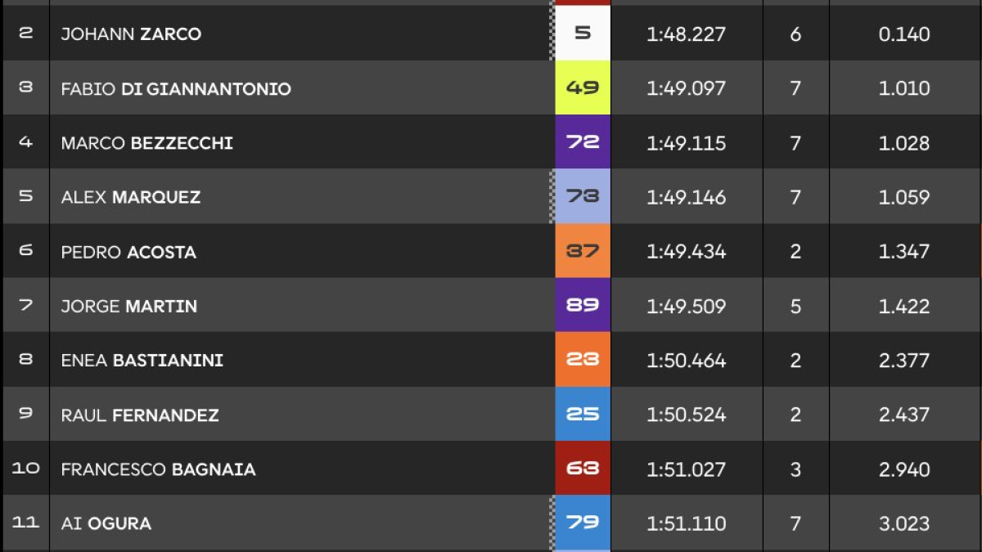Viewport: 982px width, 552px height.
Task: Click the blue number 25 badge
Action: pos(583,414)
